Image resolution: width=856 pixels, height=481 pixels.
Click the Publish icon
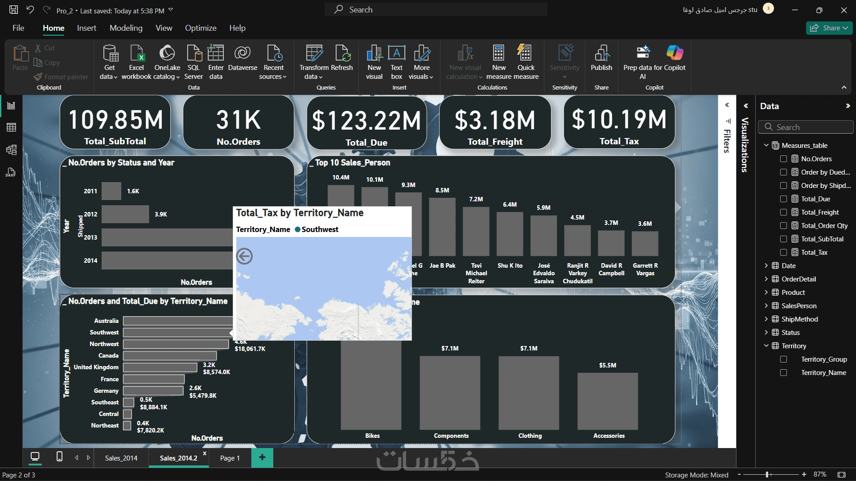601,53
